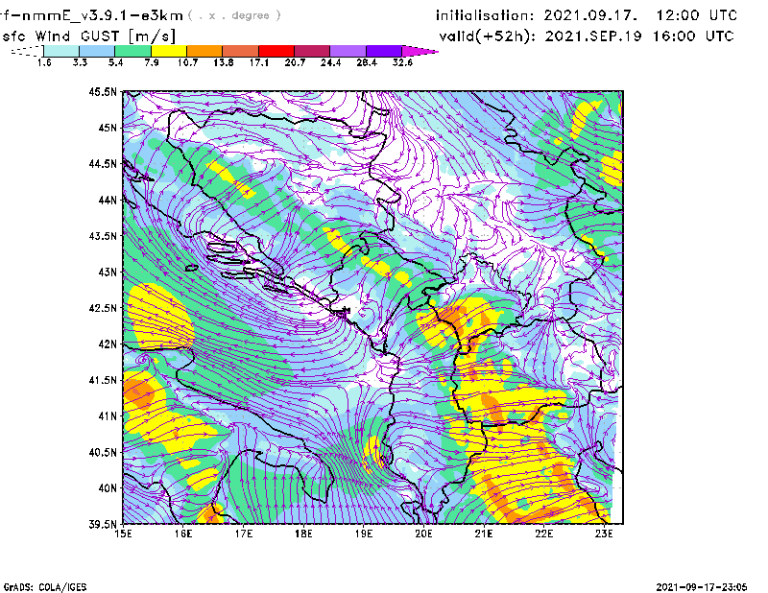Viewport: 768px width, 593px height.
Task: Click the 40N latitude label
Action: [108, 488]
